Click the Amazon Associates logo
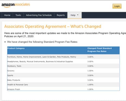Image resolution: width=126 pixels, height=101 pixels. click(x=16, y=5)
